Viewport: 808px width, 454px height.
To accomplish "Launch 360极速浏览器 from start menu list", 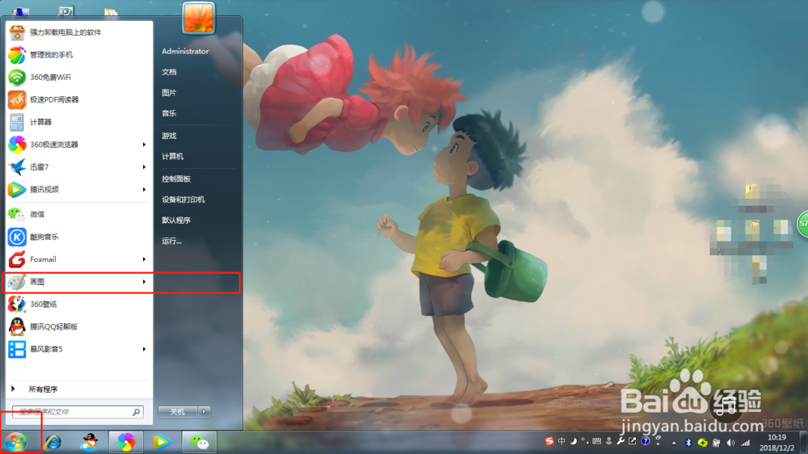I will pyautogui.click(x=79, y=145).
